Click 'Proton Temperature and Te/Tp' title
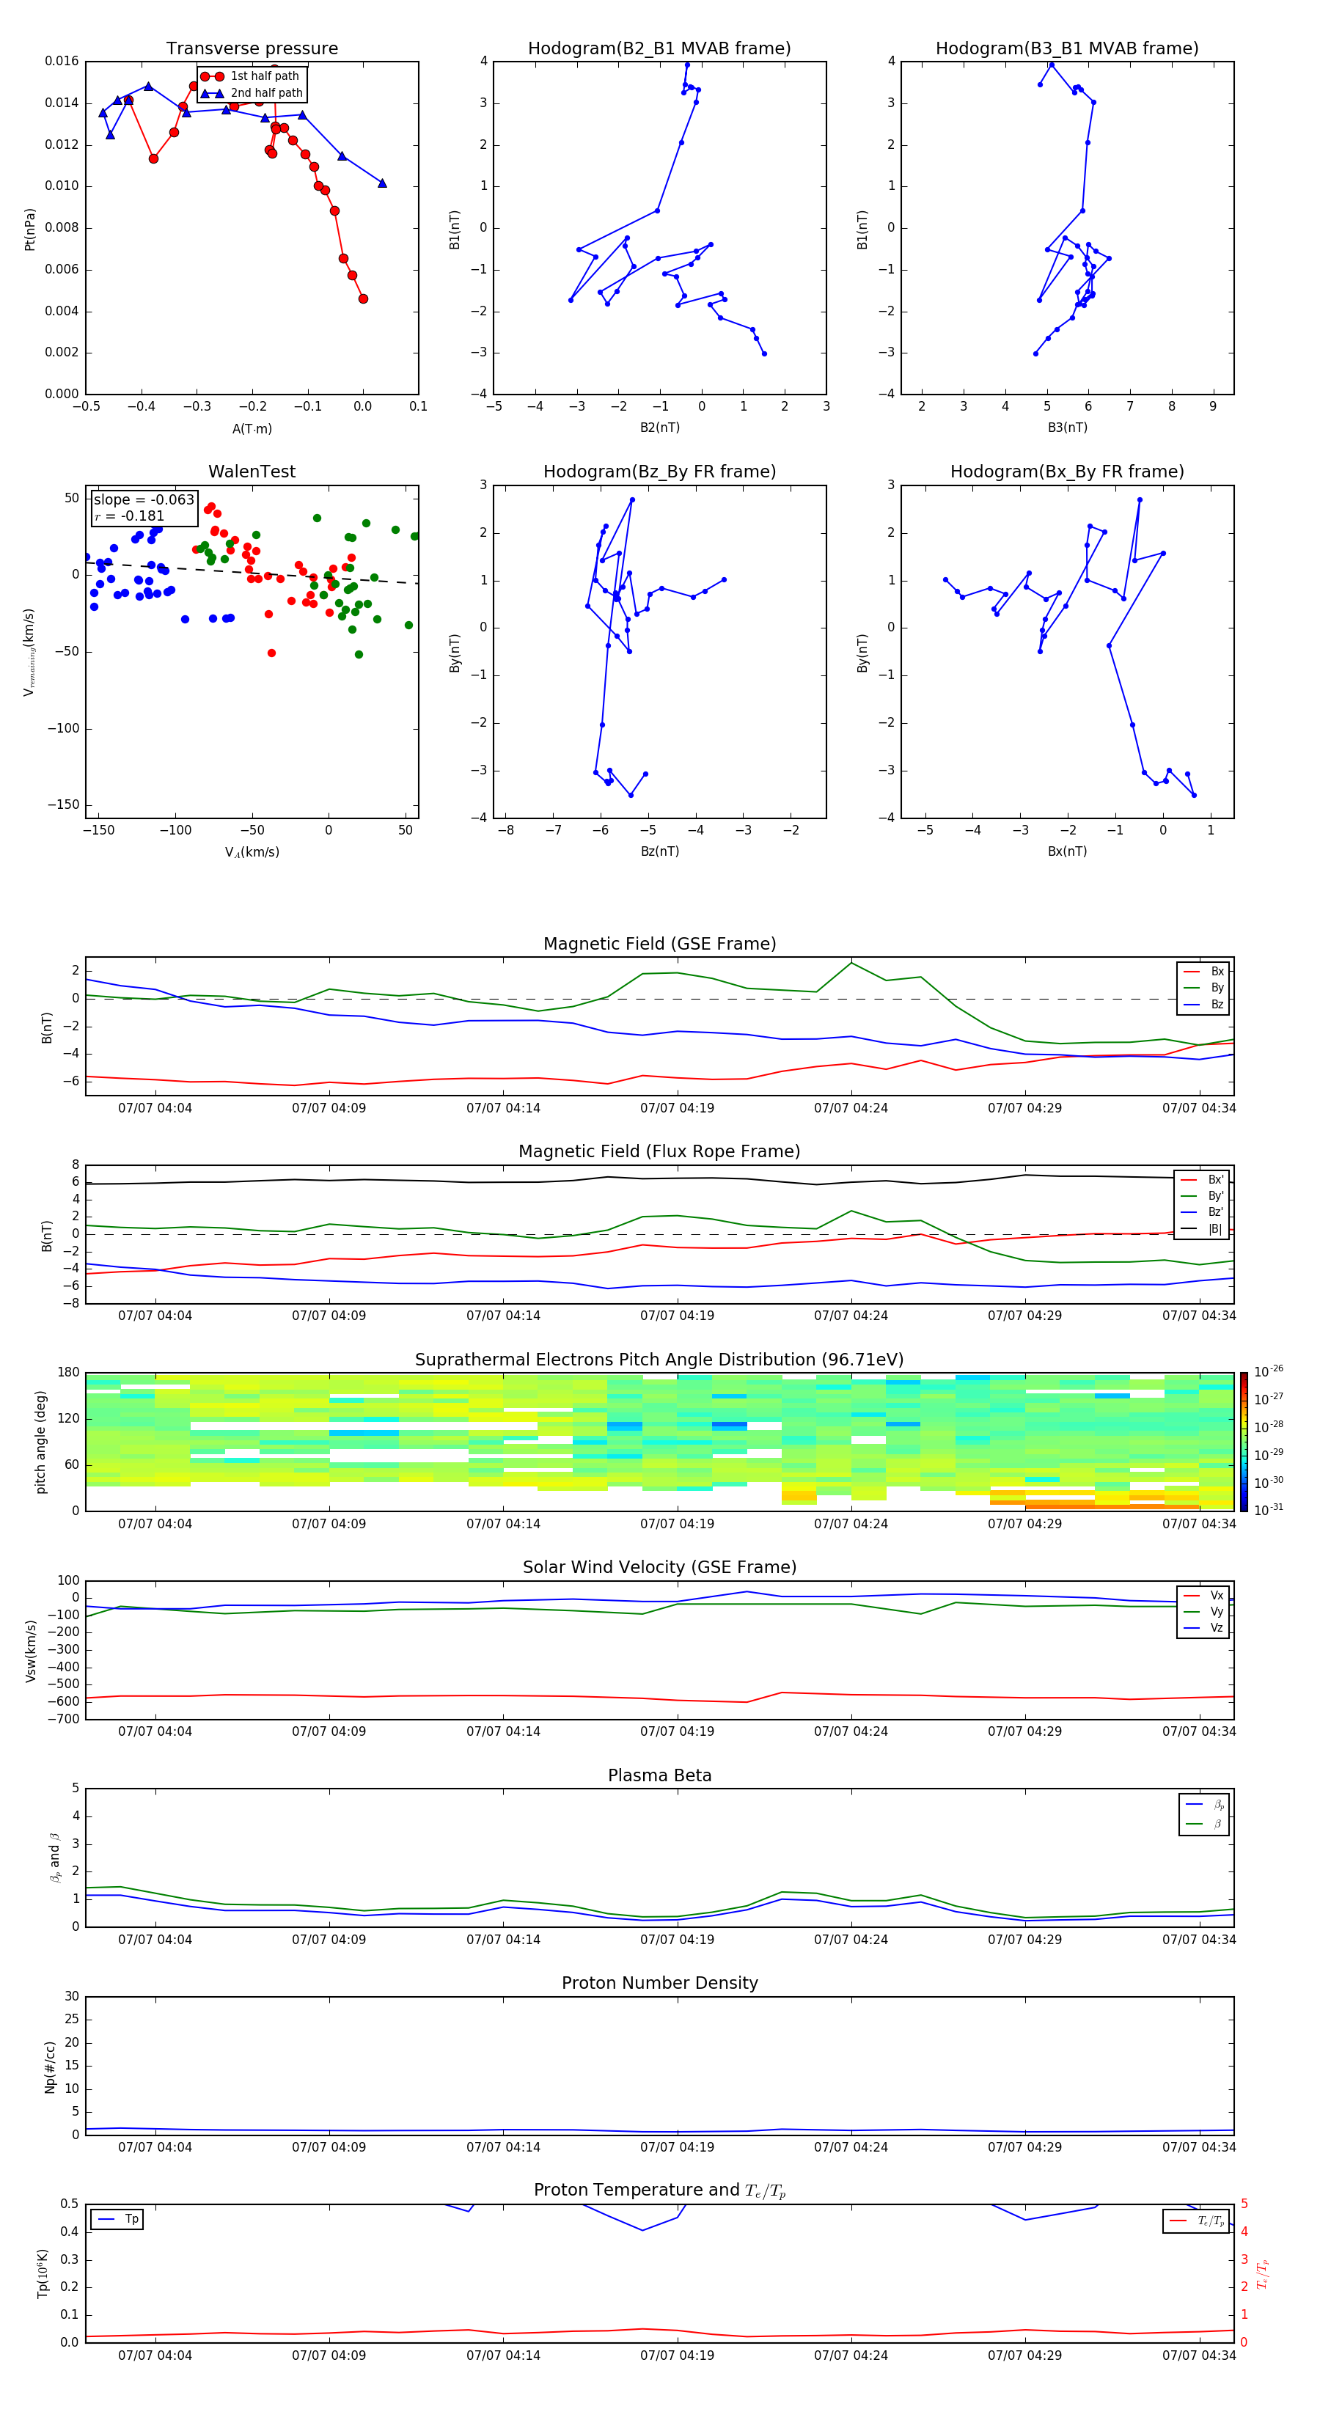Screen dimensions: 1320x2420 (659, 2190)
